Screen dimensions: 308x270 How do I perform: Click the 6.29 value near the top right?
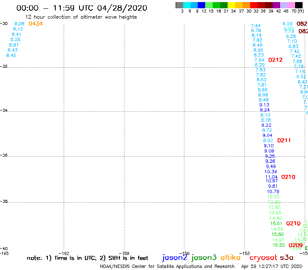(x=287, y=24)
